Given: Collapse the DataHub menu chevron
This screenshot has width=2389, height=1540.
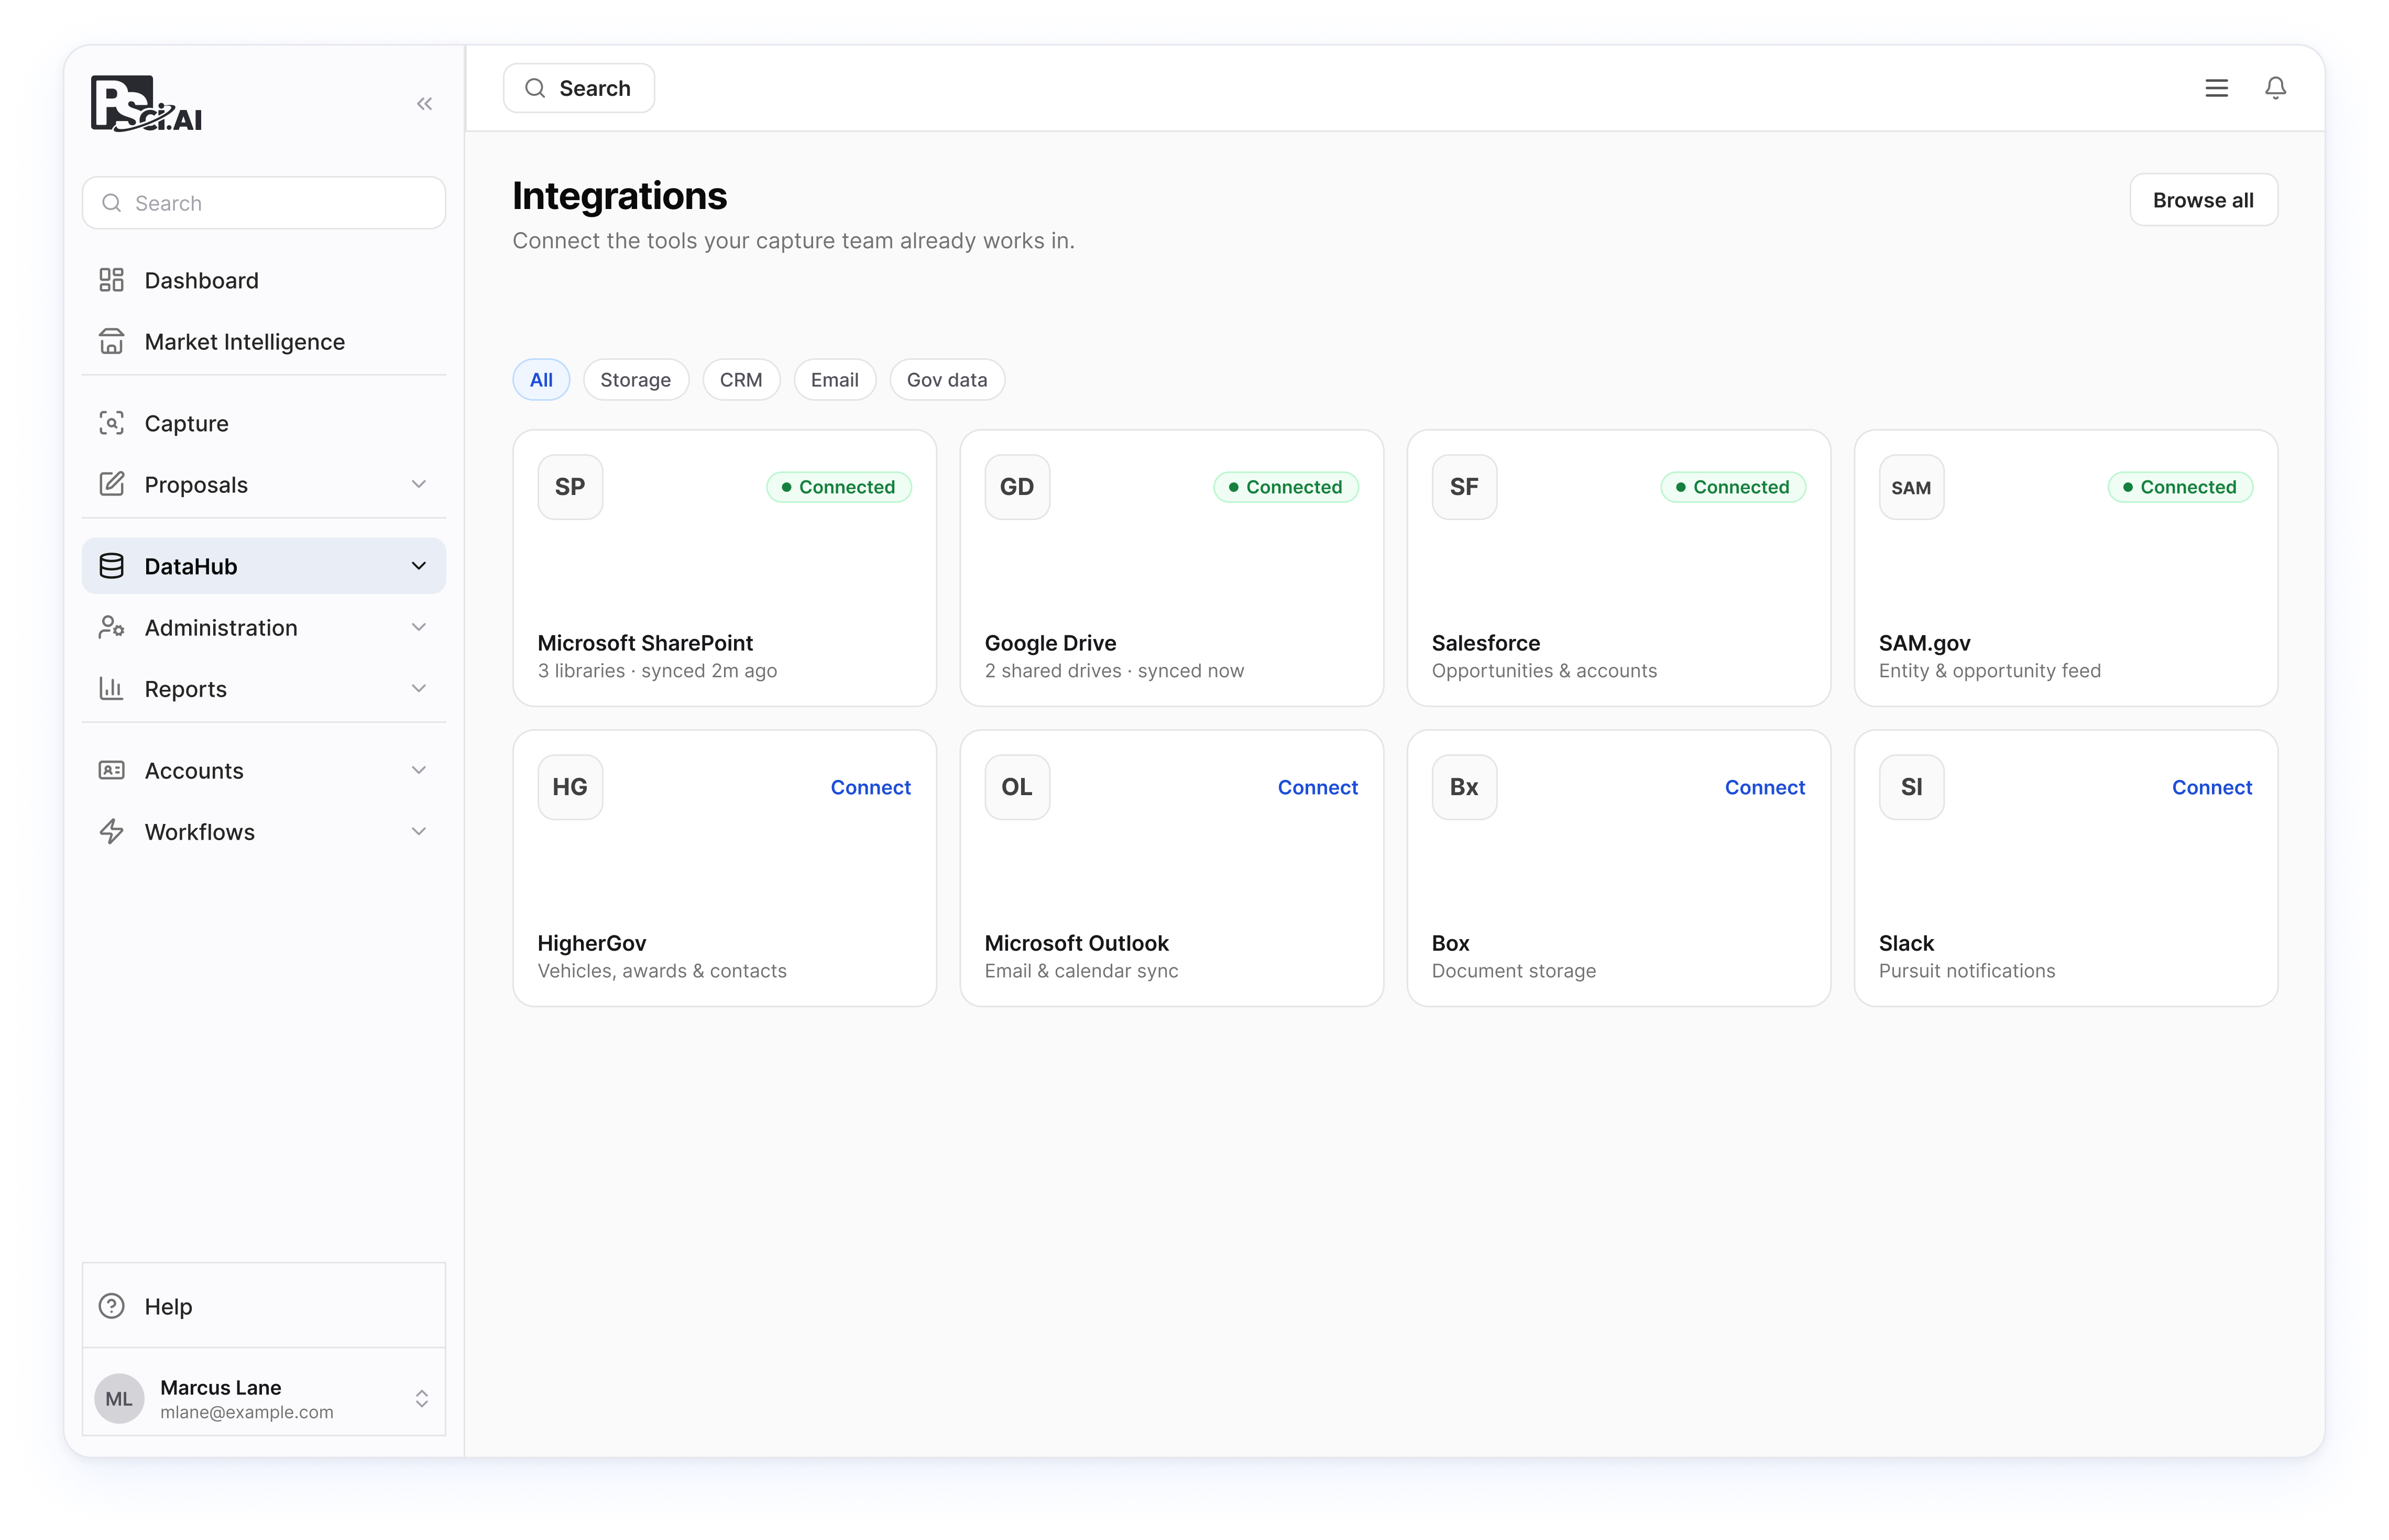Looking at the screenshot, I should tap(419, 566).
